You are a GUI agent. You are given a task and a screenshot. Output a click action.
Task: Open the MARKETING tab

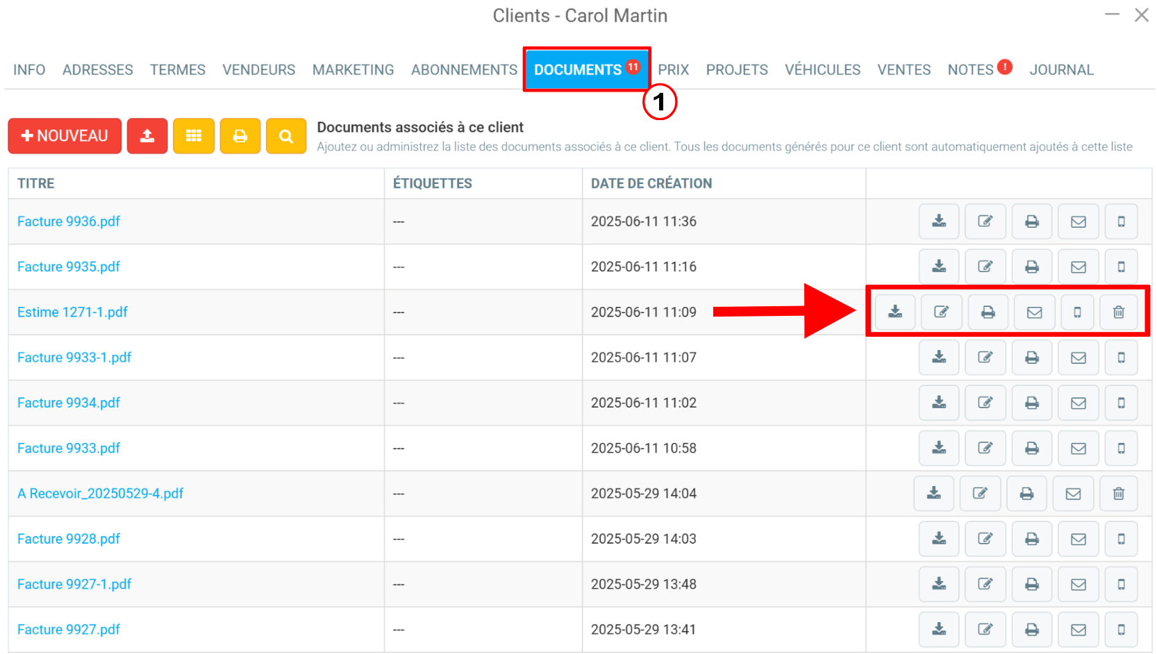[x=353, y=69]
